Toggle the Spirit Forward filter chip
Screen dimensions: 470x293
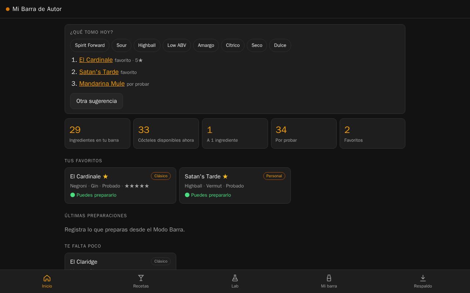click(x=90, y=45)
